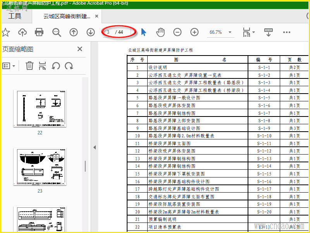Click row 项目清单预算表
This screenshot has width=310, height=233.
tap(218, 227)
